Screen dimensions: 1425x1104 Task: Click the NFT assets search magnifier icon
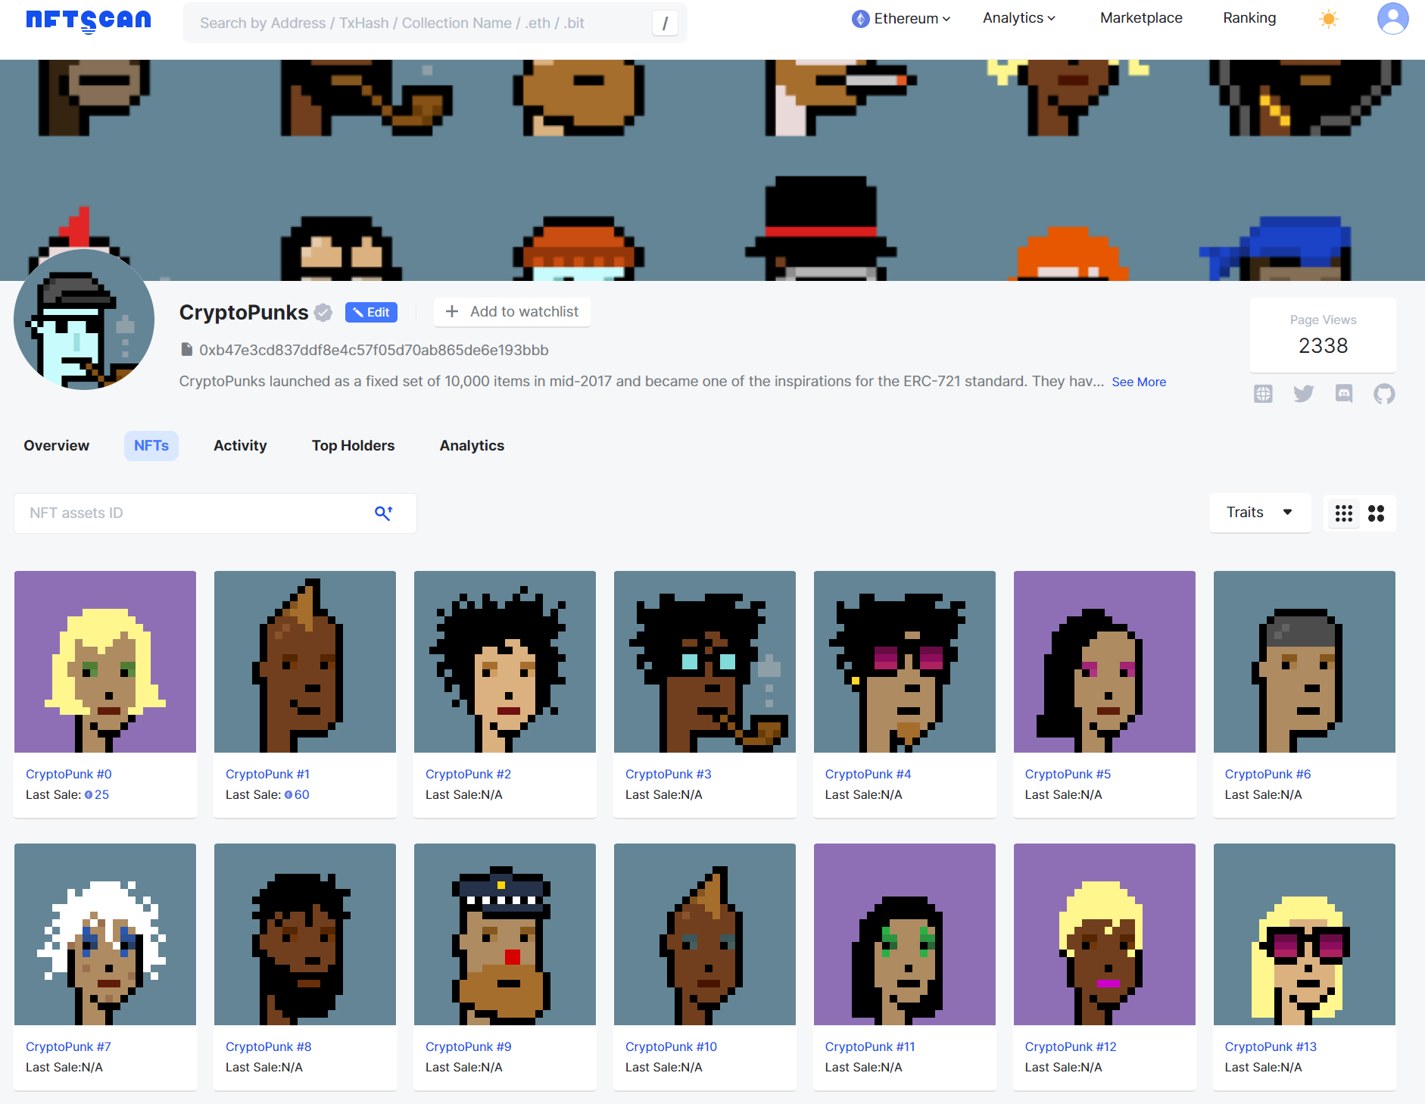383,513
